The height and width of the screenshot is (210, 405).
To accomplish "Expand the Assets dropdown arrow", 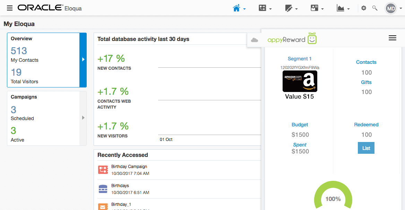I will (296, 9).
